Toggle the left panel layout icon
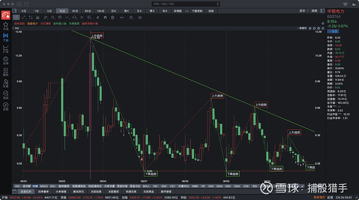 click(x=15, y=11)
